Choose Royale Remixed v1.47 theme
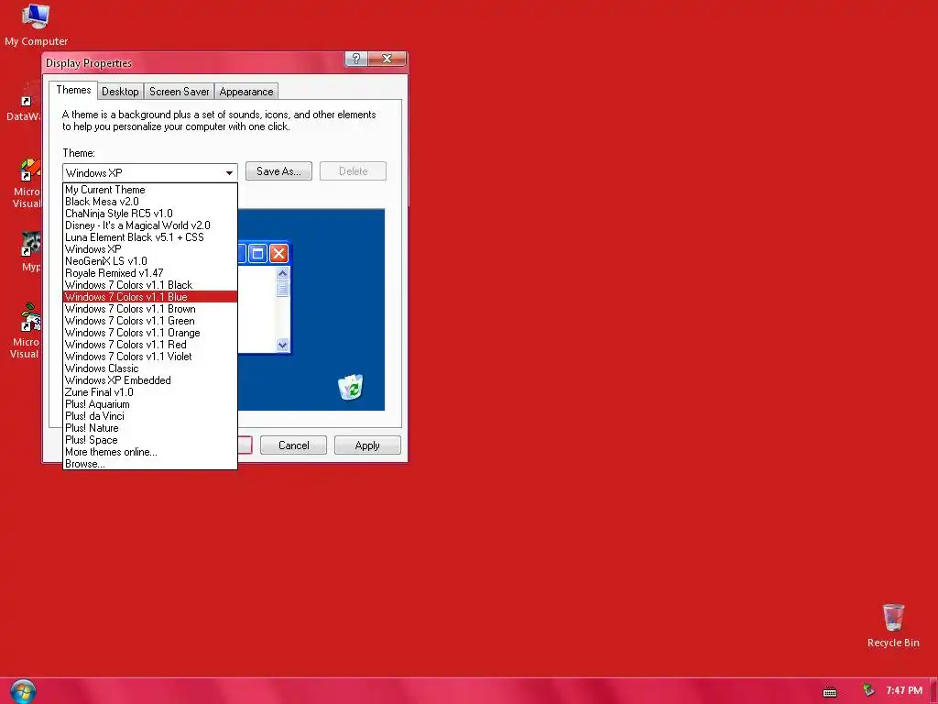This screenshot has width=938, height=704. [x=150, y=273]
